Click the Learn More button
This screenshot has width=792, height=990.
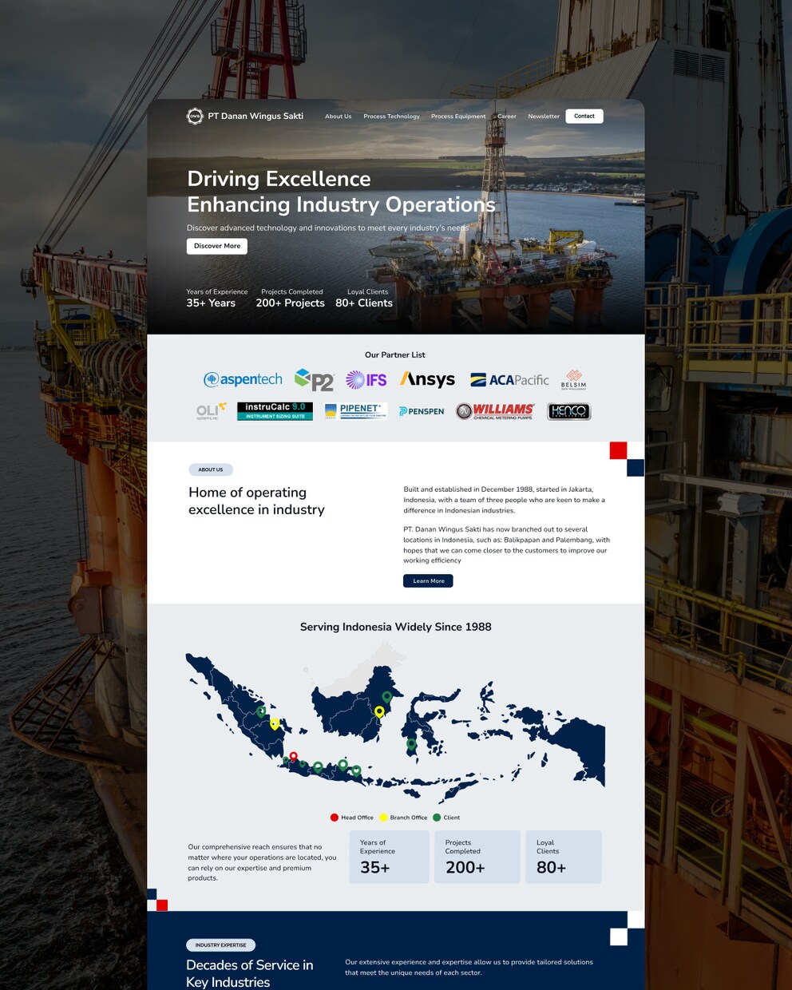(428, 581)
